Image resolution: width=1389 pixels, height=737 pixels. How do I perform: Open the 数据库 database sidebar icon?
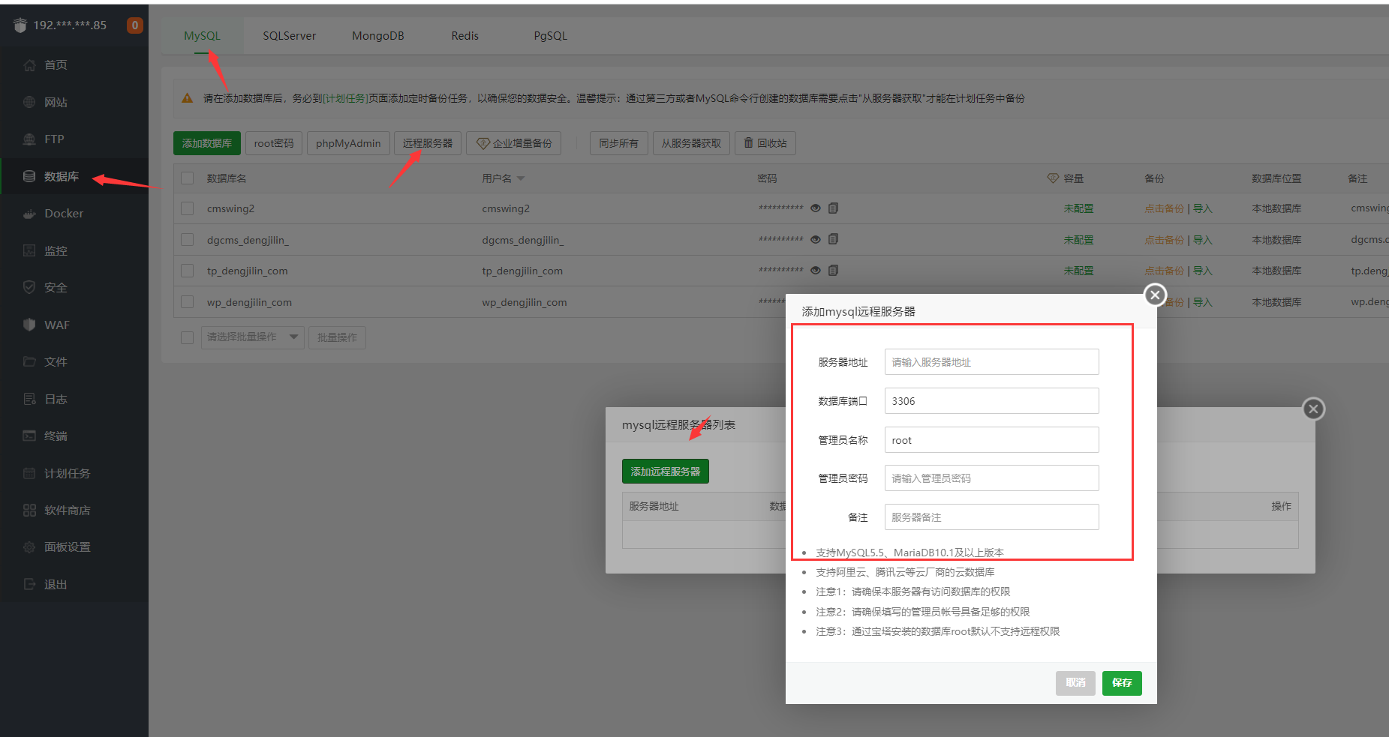(x=29, y=176)
